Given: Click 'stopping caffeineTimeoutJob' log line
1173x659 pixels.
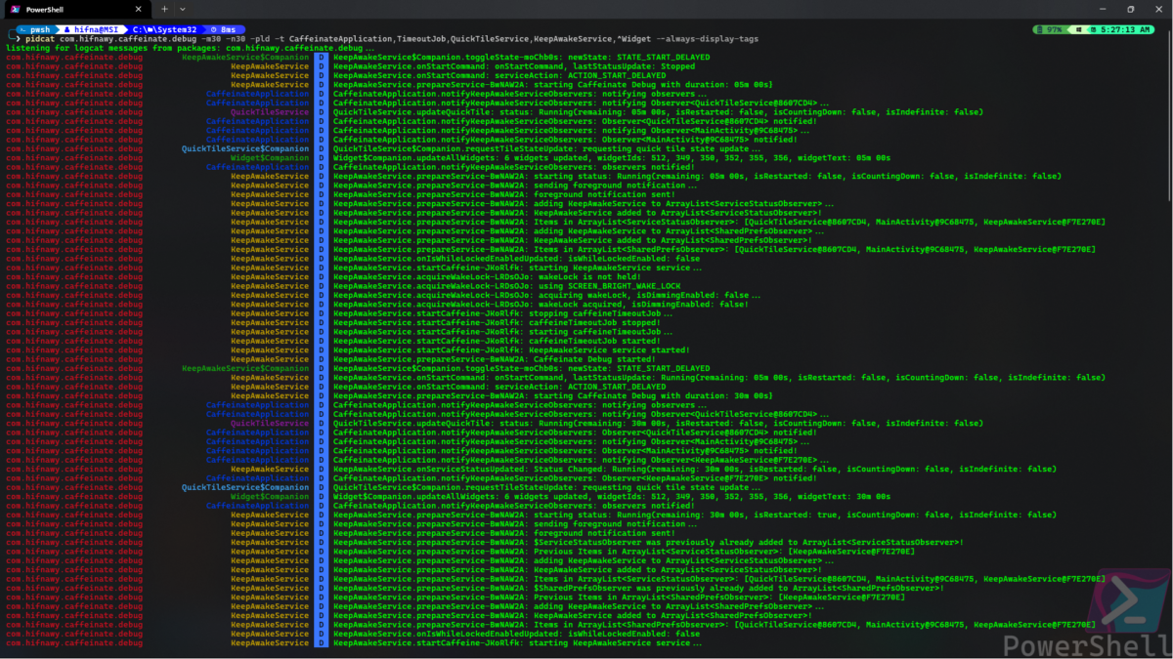Looking at the screenshot, I should 503,312.
